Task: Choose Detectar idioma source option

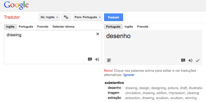Action: click(x=63, y=27)
